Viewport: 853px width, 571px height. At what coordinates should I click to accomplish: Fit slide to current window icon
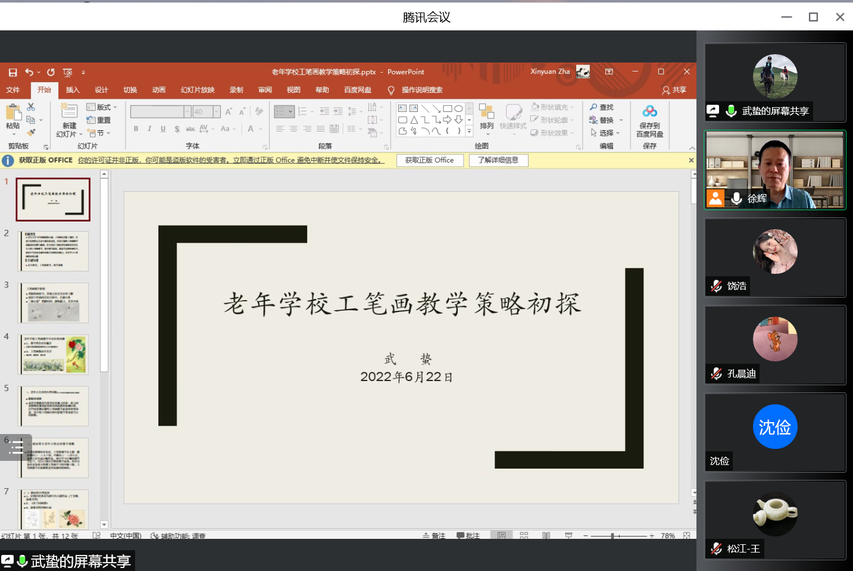(x=687, y=535)
